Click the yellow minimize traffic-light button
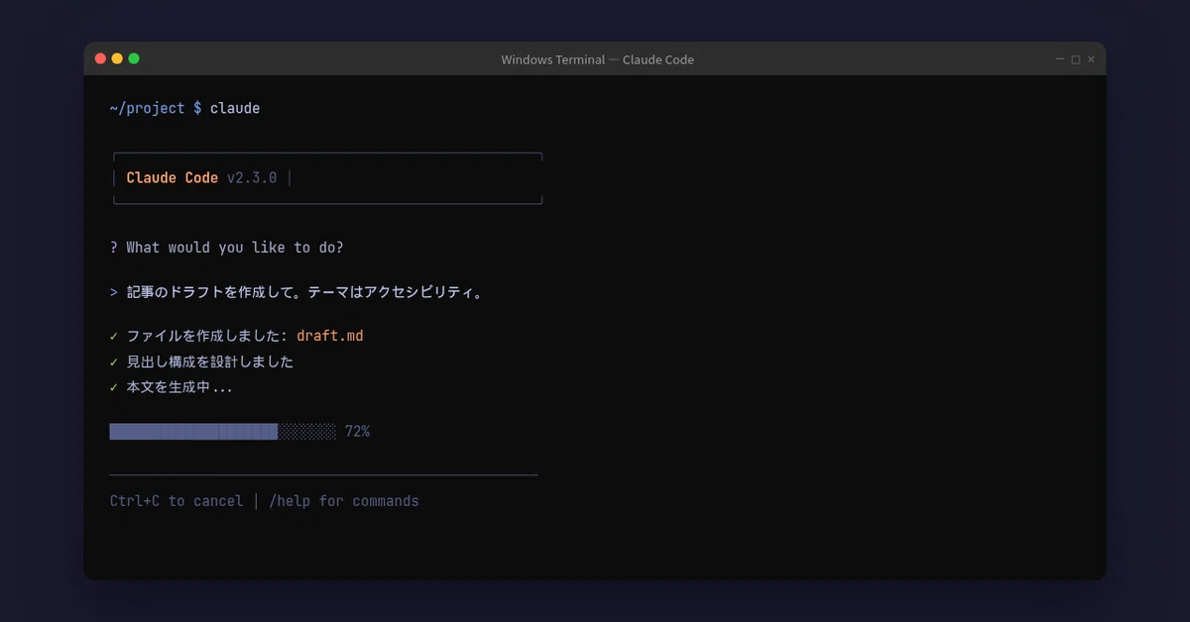This screenshot has height=622, width=1190. (117, 58)
